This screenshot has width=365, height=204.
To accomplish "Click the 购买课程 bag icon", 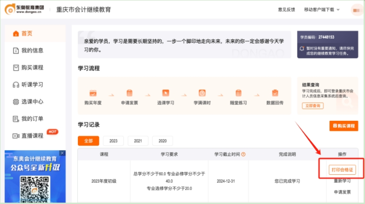I will (16, 67).
